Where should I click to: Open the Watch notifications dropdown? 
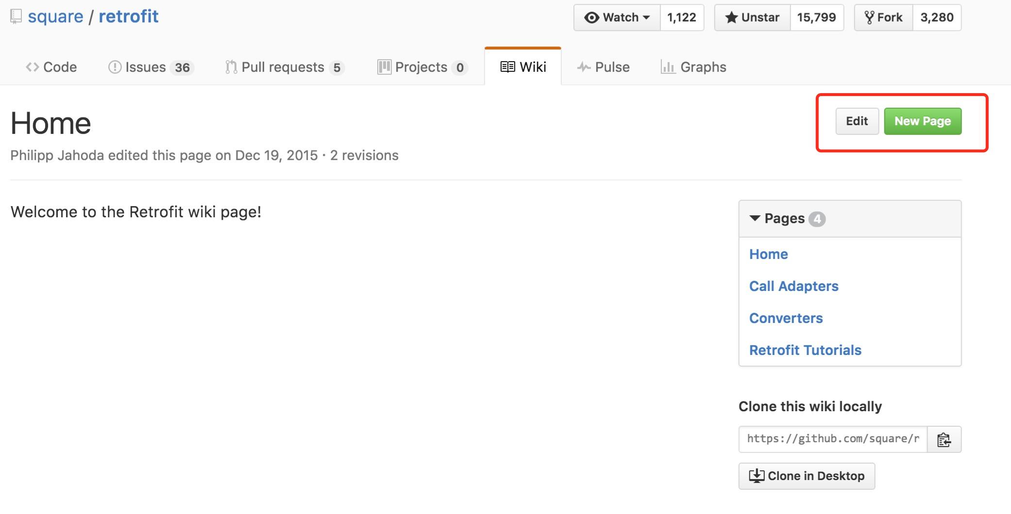[x=617, y=17]
